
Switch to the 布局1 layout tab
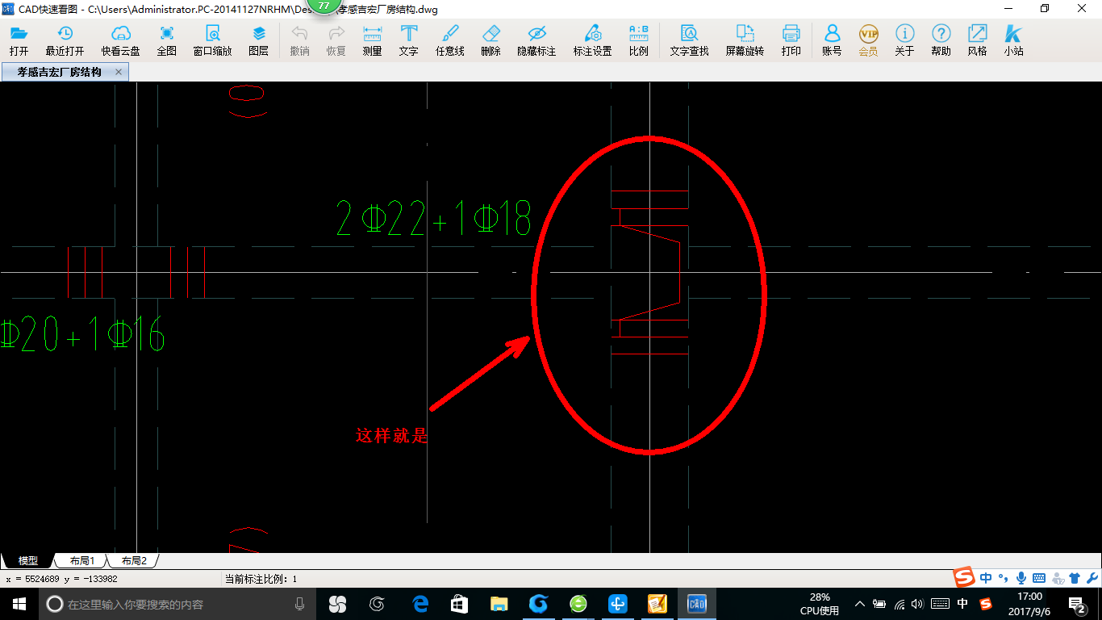point(81,560)
